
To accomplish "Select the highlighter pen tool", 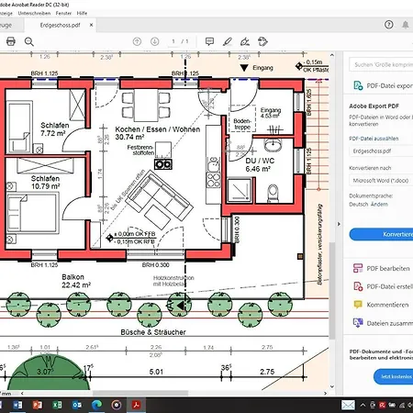I will coord(228,41).
